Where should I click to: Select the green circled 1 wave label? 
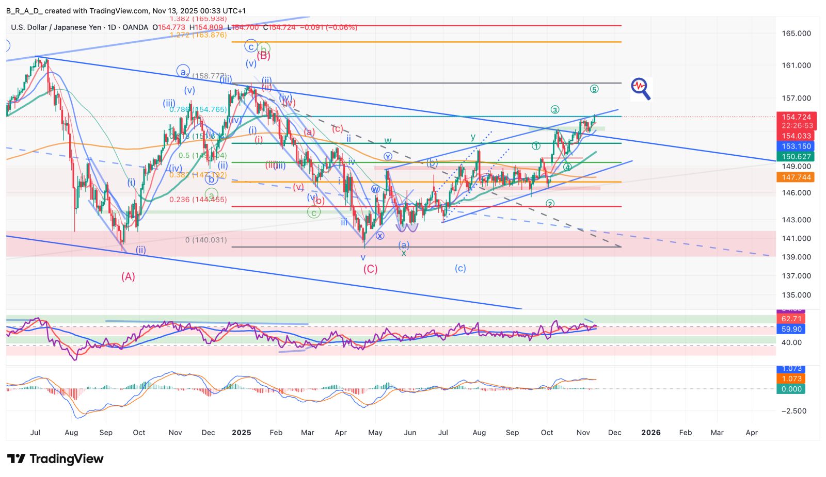pyautogui.click(x=536, y=146)
